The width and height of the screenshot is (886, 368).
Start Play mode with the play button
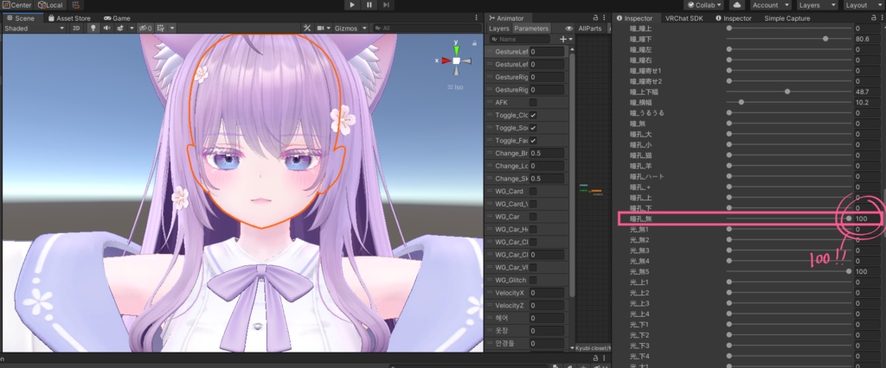(x=352, y=5)
